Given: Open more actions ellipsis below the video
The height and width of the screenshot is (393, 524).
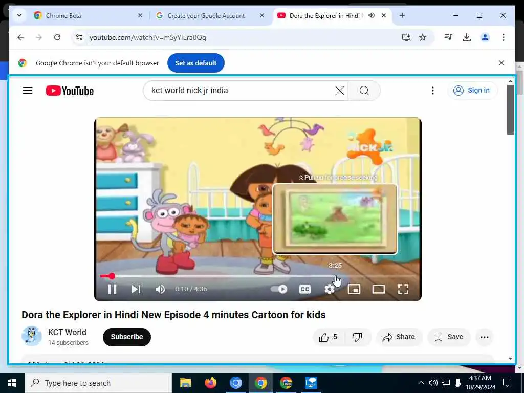Looking at the screenshot, I should [485, 337].
